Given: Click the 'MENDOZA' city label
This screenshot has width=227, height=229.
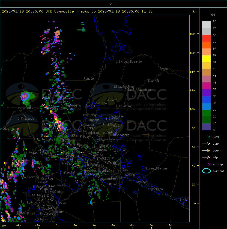Looking at the screenshot, I should point(66,139).
